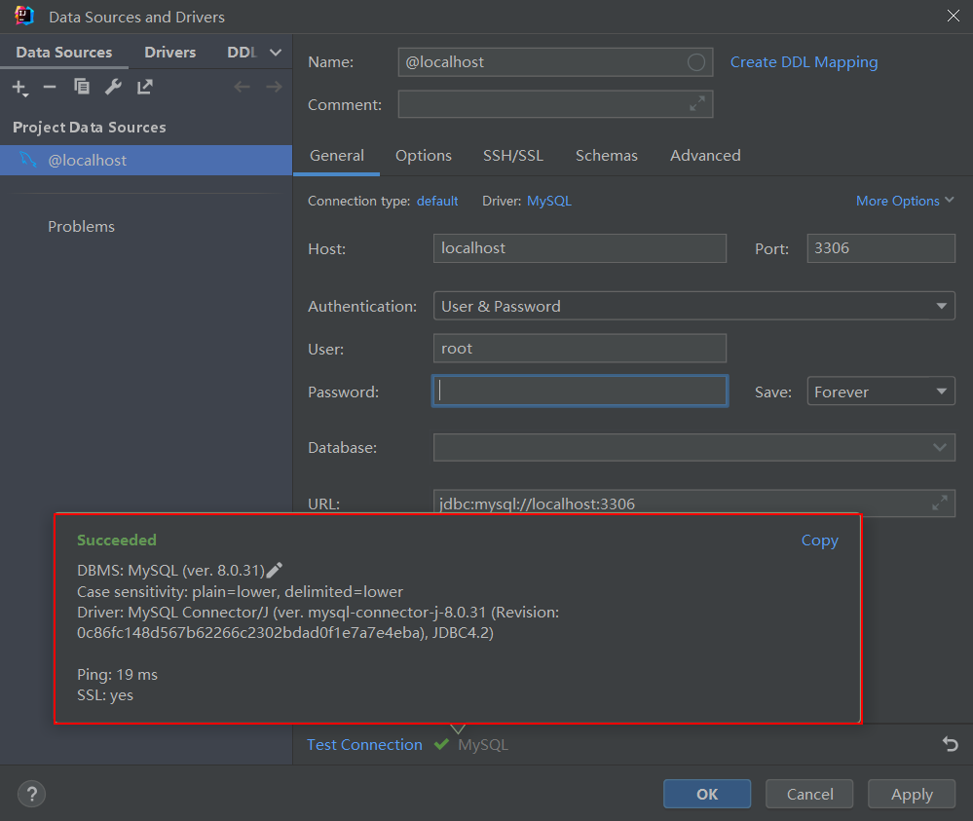Click the Host input field
973x821 pixels.
[x=580, y=248]
